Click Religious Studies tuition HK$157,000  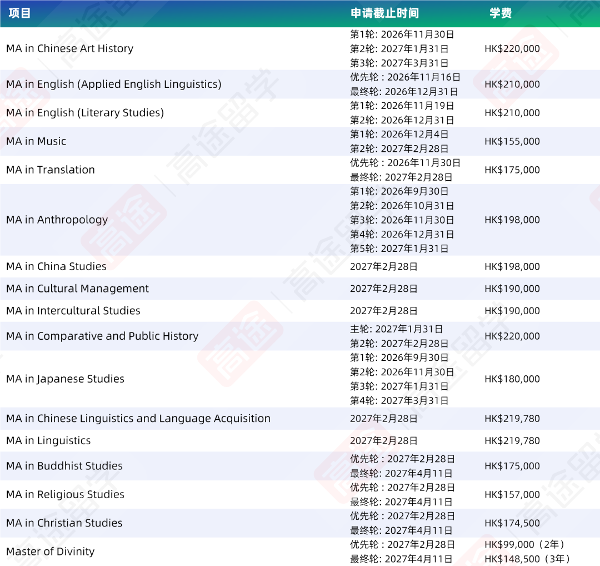512,495
